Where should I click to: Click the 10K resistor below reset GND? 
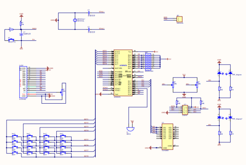pyautogui.click(x=21, y=24)
